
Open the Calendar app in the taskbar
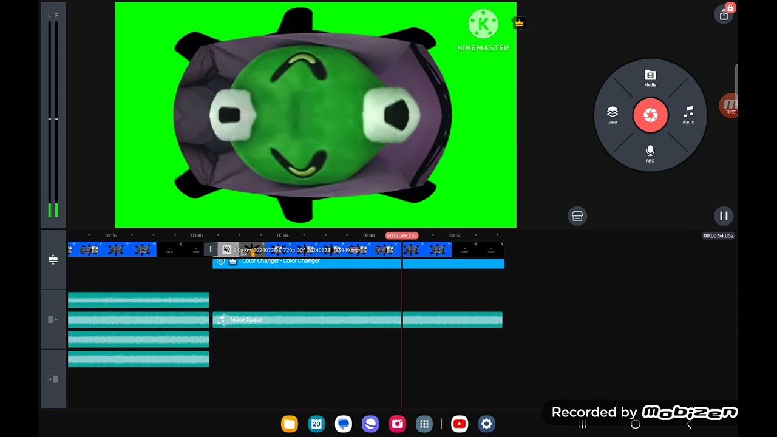[x=316, y=424]
